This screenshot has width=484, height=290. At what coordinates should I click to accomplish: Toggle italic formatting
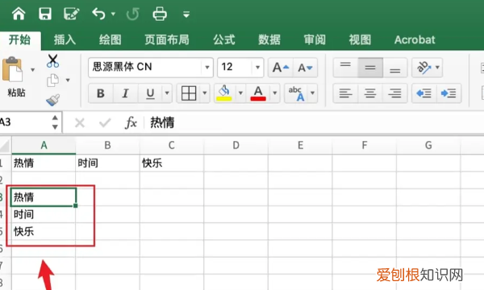(125, 93)
